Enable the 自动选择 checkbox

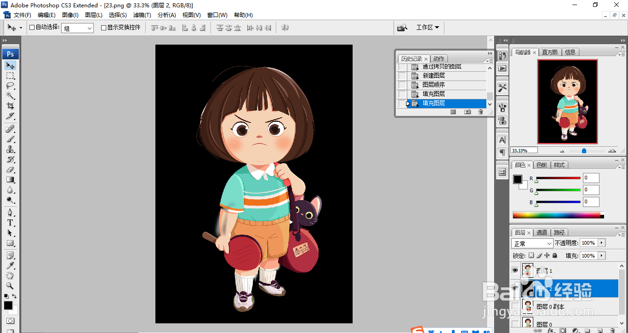coord(32,28)
